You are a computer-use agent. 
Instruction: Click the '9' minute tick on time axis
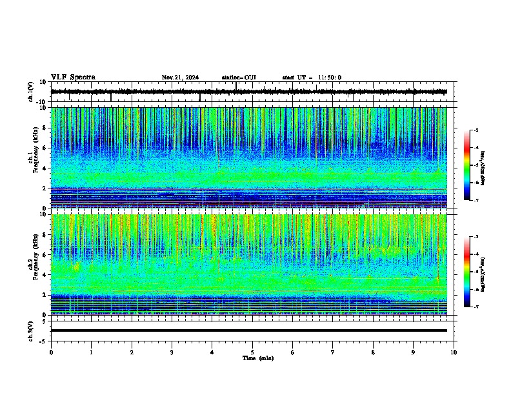413,352
